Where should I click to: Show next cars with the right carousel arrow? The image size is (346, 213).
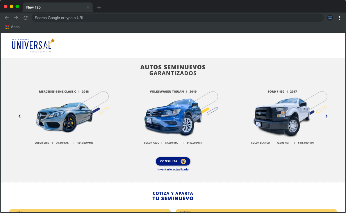[x=326, y=116]
